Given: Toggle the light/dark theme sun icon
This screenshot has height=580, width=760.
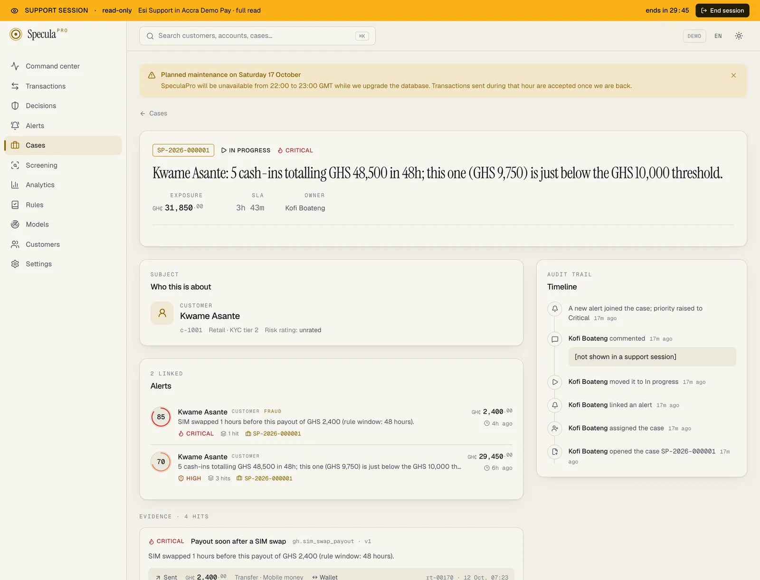Looking at the screenshot, I should 739,36.
